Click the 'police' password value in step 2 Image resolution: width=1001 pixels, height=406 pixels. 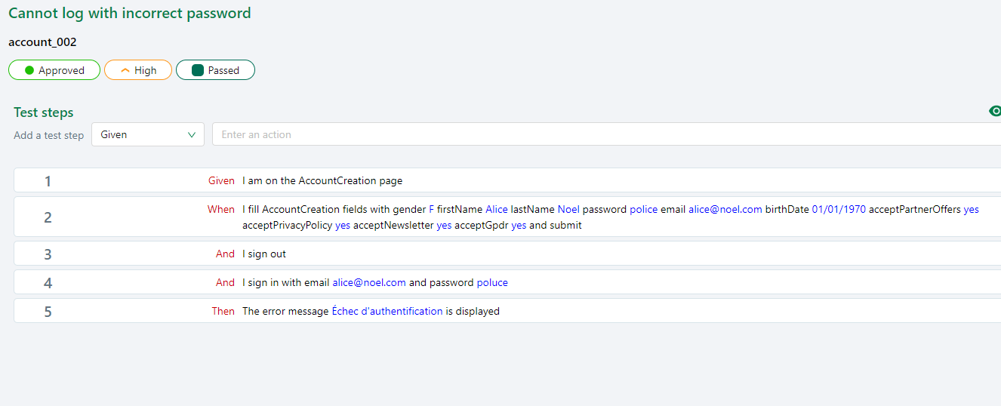click(x=643, y=209)
